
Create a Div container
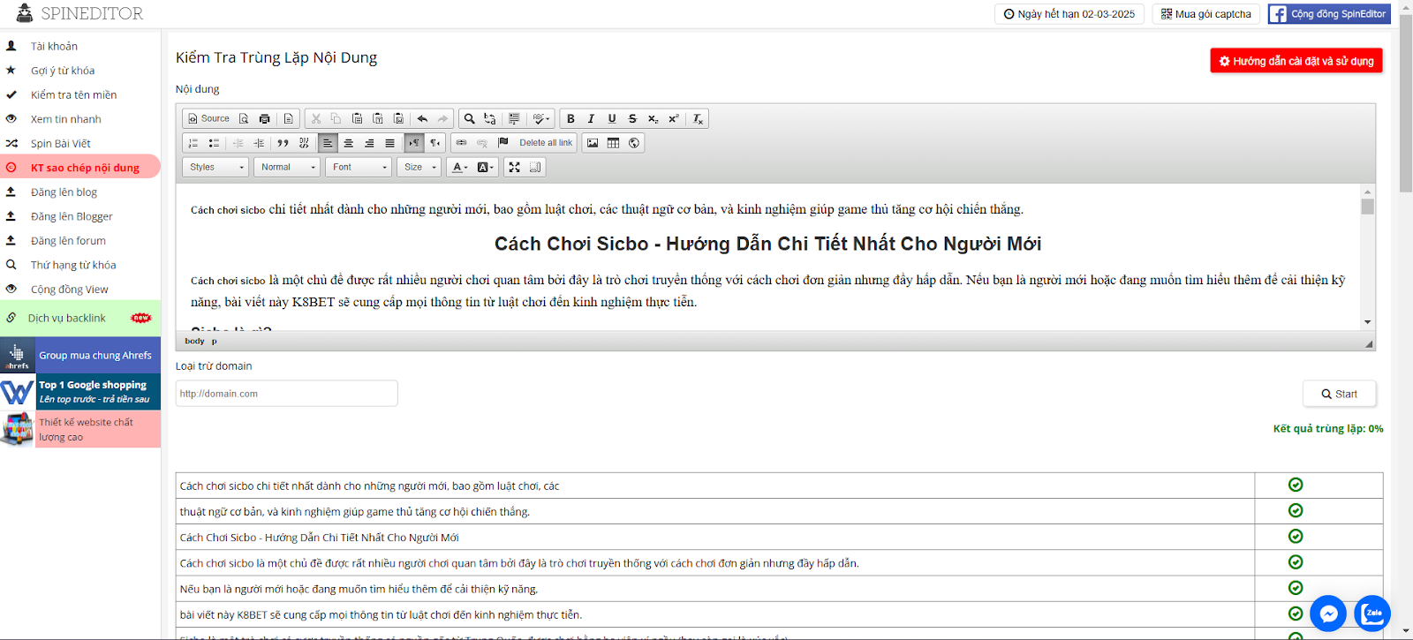pos(304,143)
